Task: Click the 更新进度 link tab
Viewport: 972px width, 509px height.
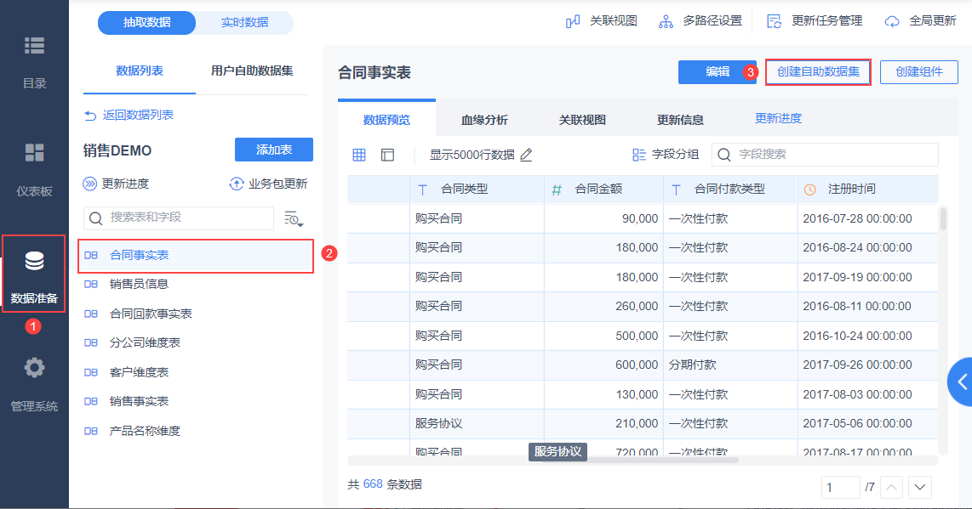Action: pos(778,118)
